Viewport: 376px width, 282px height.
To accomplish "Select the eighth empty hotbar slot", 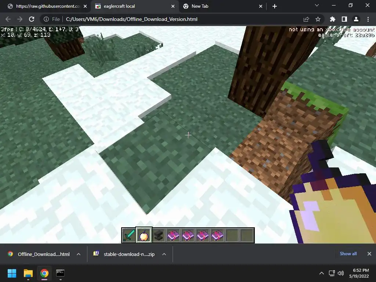I will tap(232, 235).
